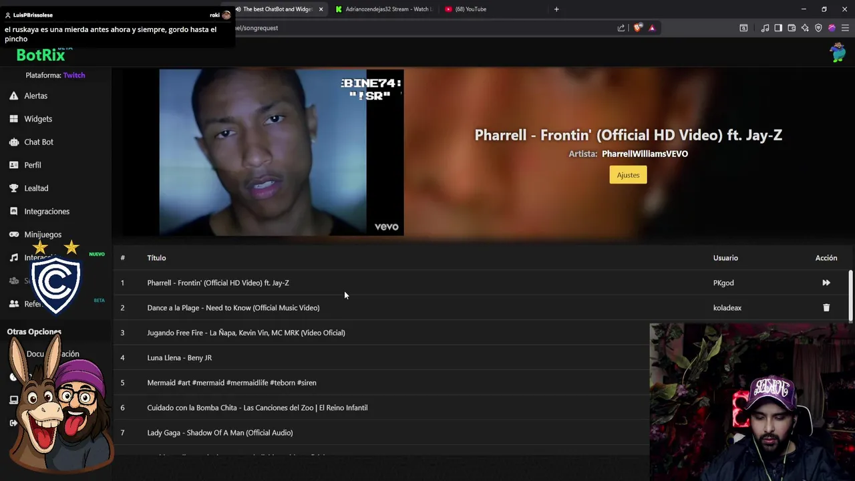The width and height of the screenshot is (855, 481).
Task: Click the page vertical scrollbar
Action: pos(850,295)
